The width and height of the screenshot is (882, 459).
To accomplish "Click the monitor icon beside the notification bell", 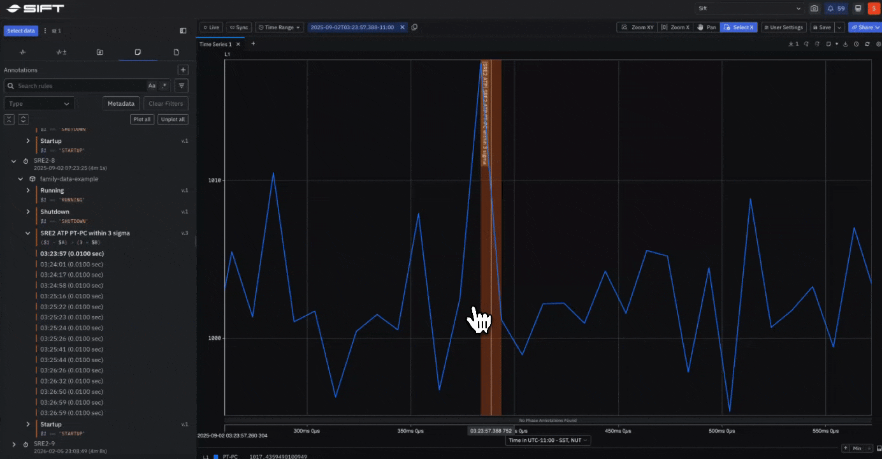I will (858, 9).
